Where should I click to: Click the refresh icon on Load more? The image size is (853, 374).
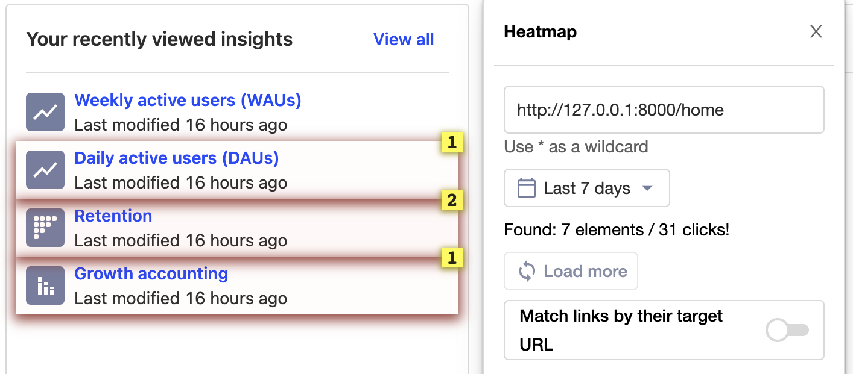click(x=527, y=271)
